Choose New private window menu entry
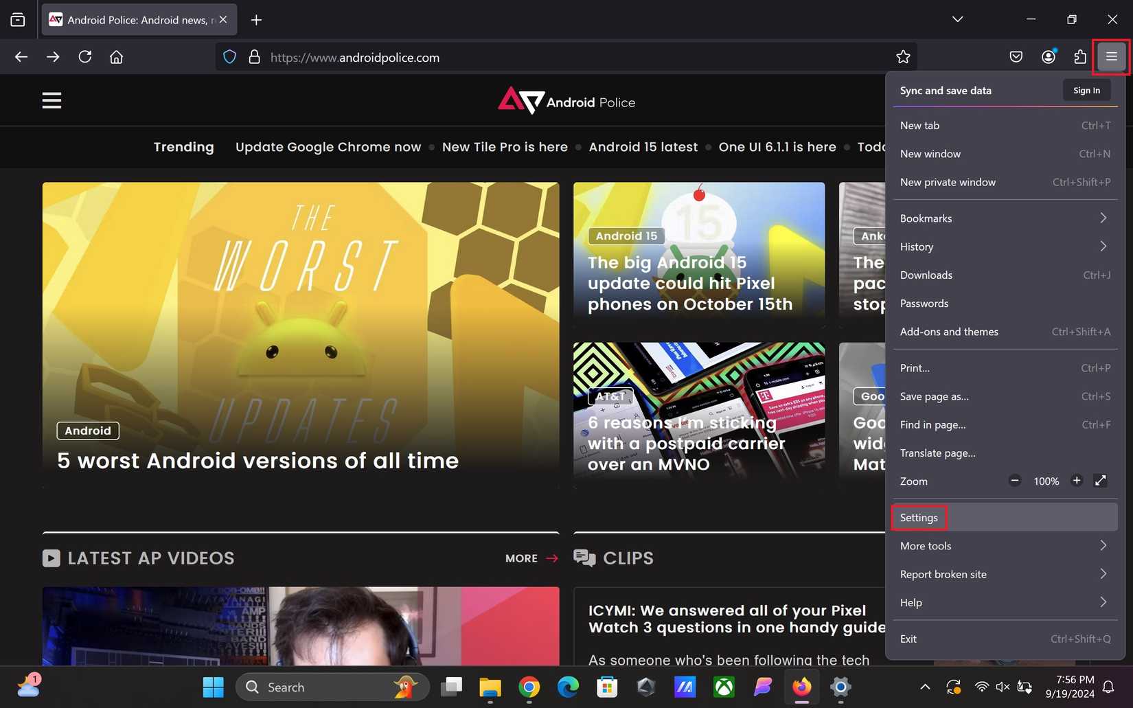This screenshot has width=1133, height=708. point(1005,182)
